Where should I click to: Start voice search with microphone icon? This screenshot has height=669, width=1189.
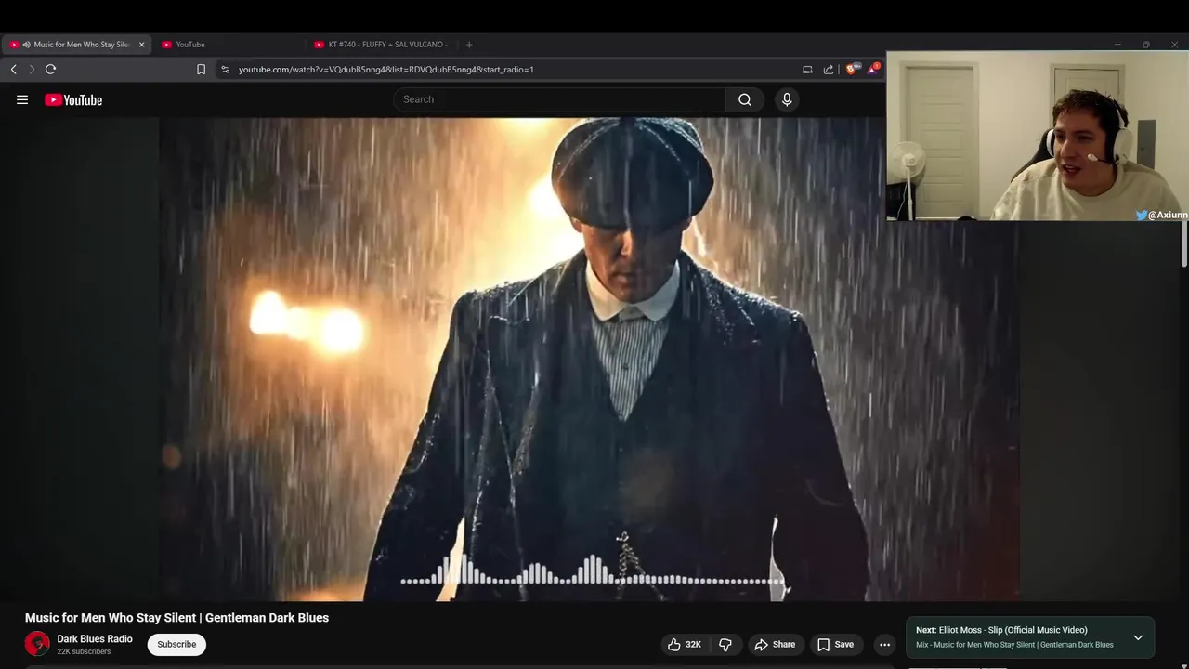click(787, 99)
